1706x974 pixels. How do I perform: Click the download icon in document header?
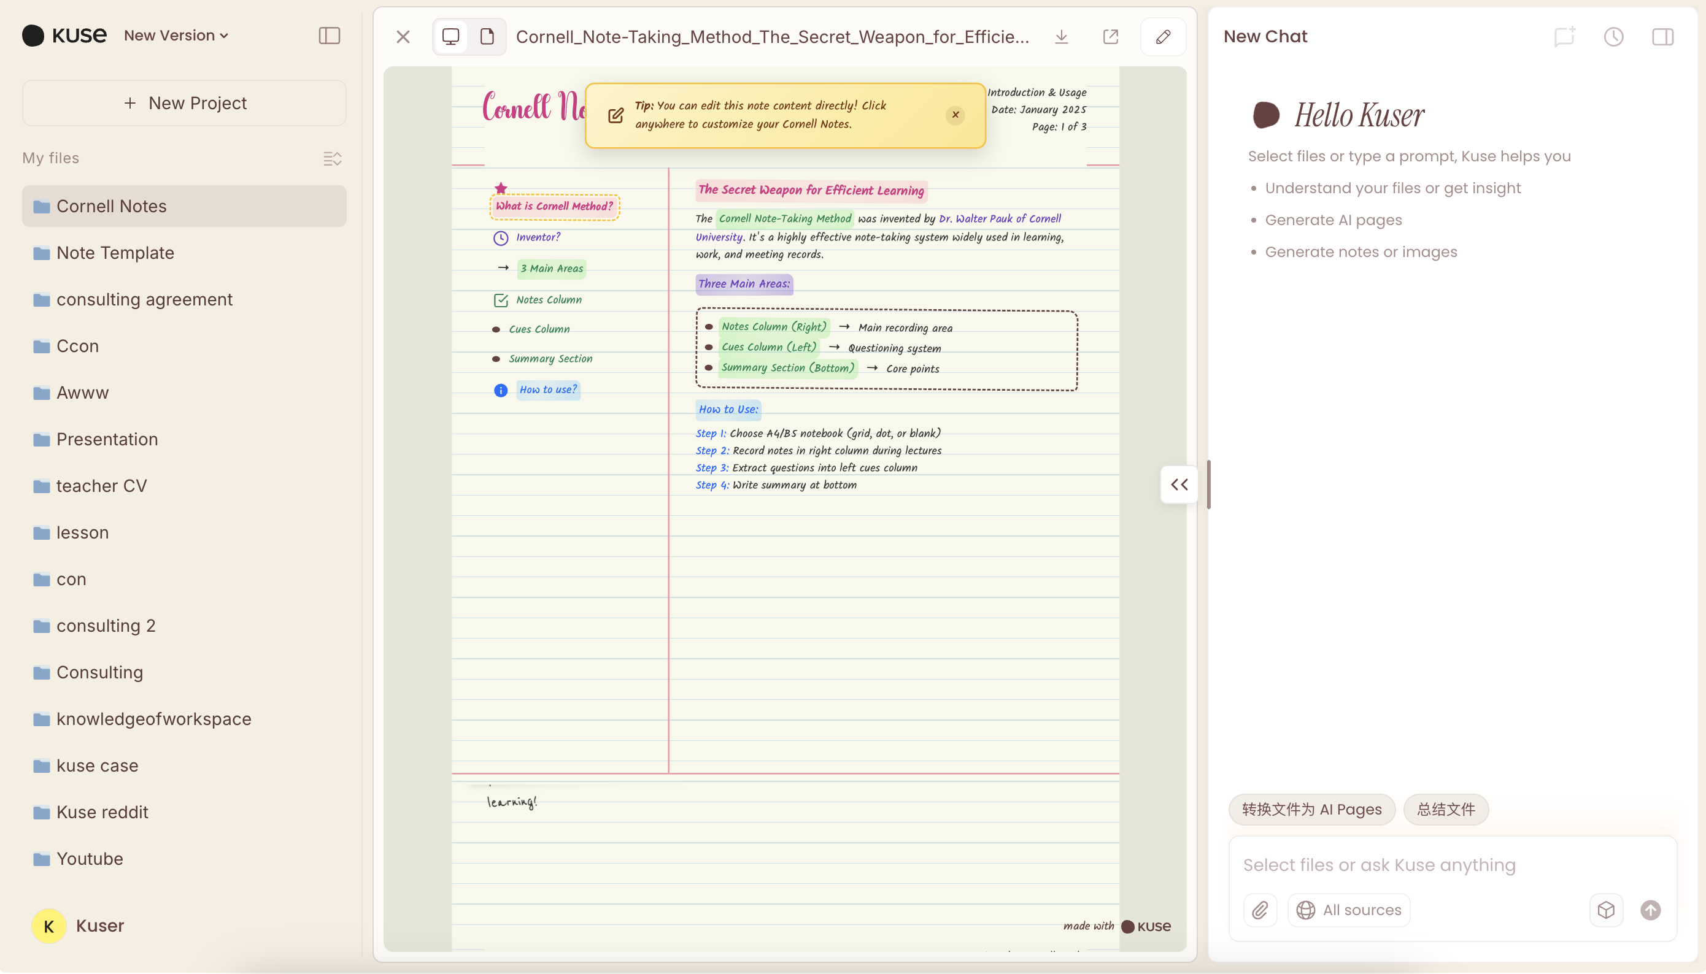point(1062,37)
